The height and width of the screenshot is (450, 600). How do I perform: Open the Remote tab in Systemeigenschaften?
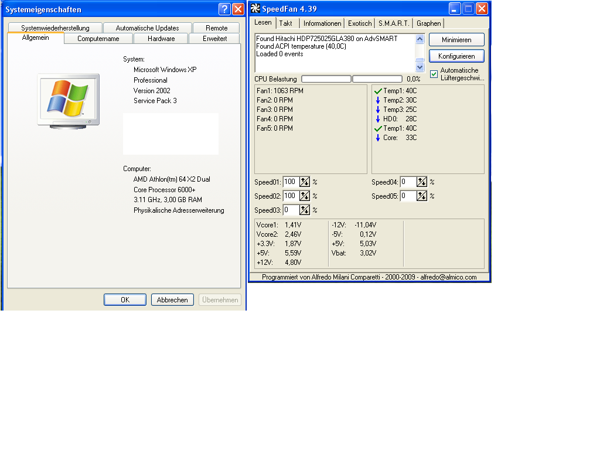(217, 28)
